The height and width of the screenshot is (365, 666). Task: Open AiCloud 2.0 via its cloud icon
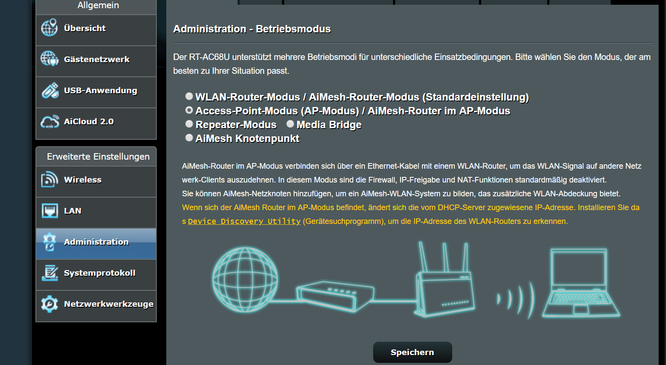50,122
